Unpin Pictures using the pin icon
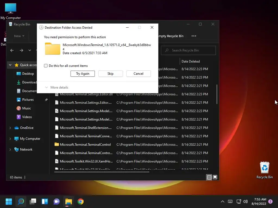Viewport: 278px width, 208px height. click(46, 100)
